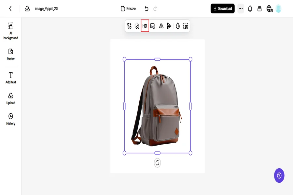Viewport: 293px width, 195px height.
Task: Open the swap/transform tool in floating toolbar
Action: pos(129,26)
